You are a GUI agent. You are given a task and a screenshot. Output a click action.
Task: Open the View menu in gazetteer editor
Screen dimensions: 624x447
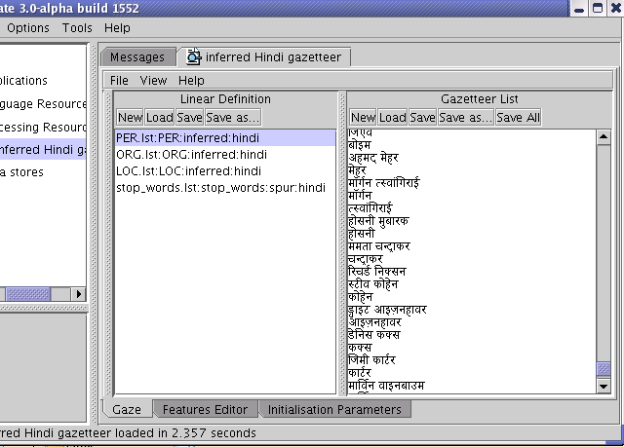coord(153,80)
